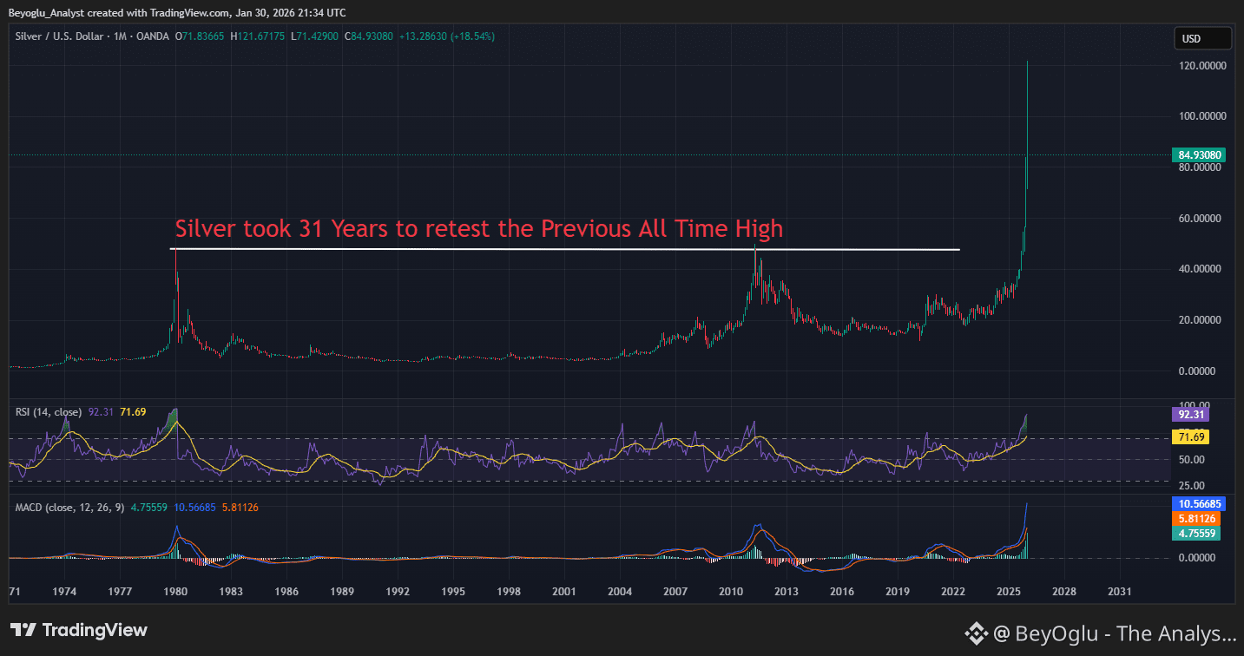Click the purple 92.31 RSI axis label

[x=1190, y=415]
